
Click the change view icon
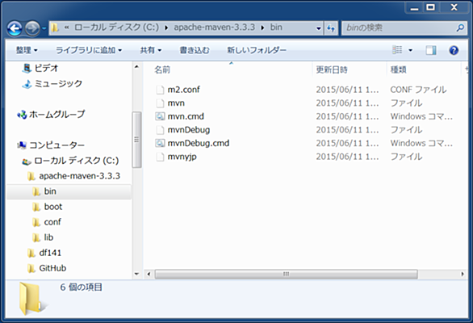pyautogui.click(x=397, y=50)
